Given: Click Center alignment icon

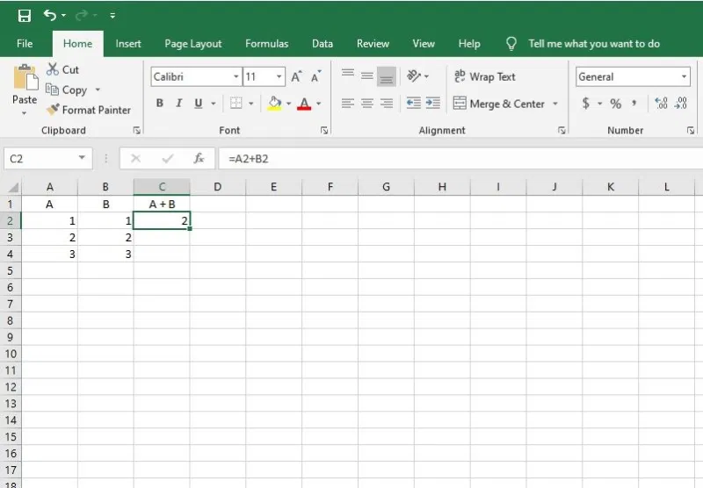Looking at the screenshot, I should (367, 104).
